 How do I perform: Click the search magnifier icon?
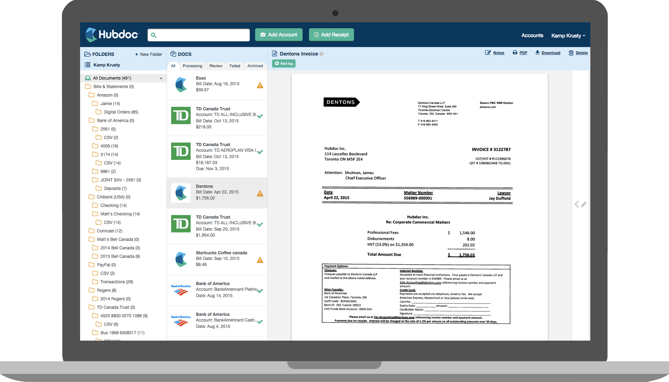pos(154,35)
